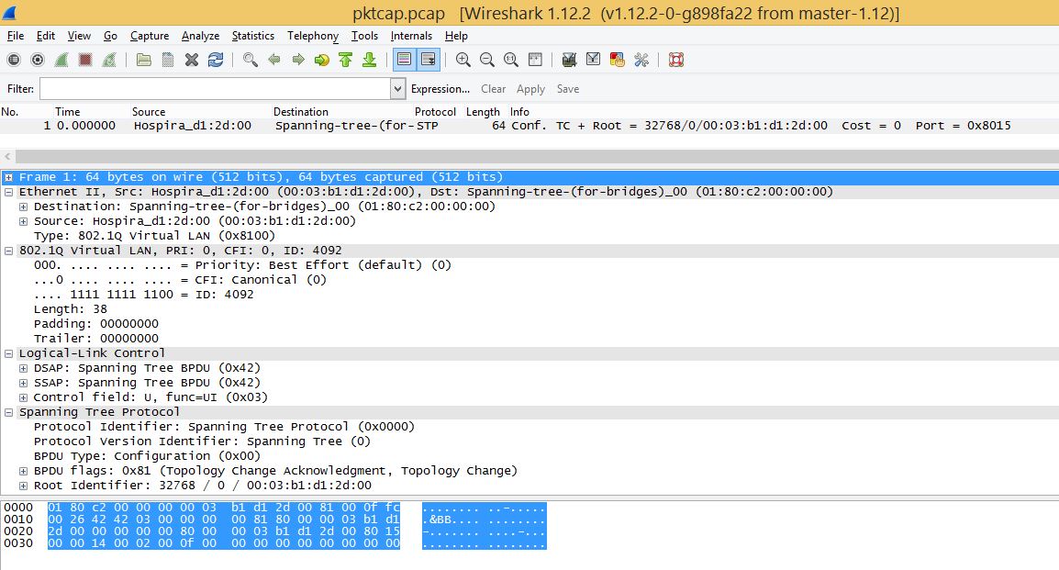Open the capture options dialog

tap(37, 60)
